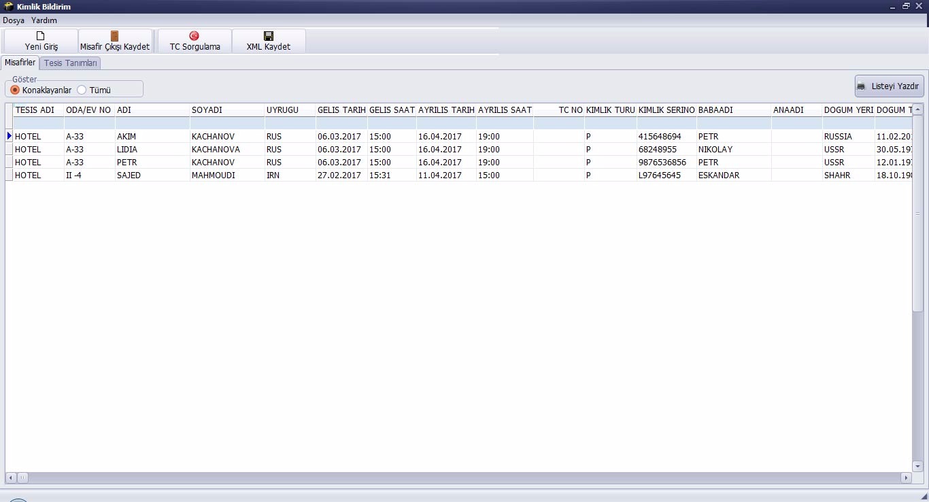The image size is (929, 502).
Task: Click the row selector for AKIM KACHANOV
Action: 10,137
